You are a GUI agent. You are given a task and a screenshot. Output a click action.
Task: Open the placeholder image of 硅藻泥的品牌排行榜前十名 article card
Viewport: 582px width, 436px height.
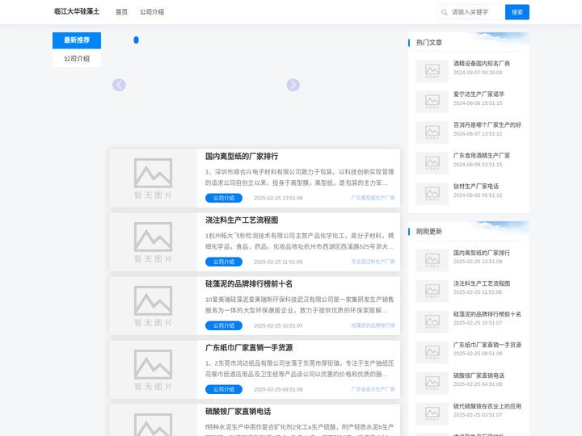point(153,306)
